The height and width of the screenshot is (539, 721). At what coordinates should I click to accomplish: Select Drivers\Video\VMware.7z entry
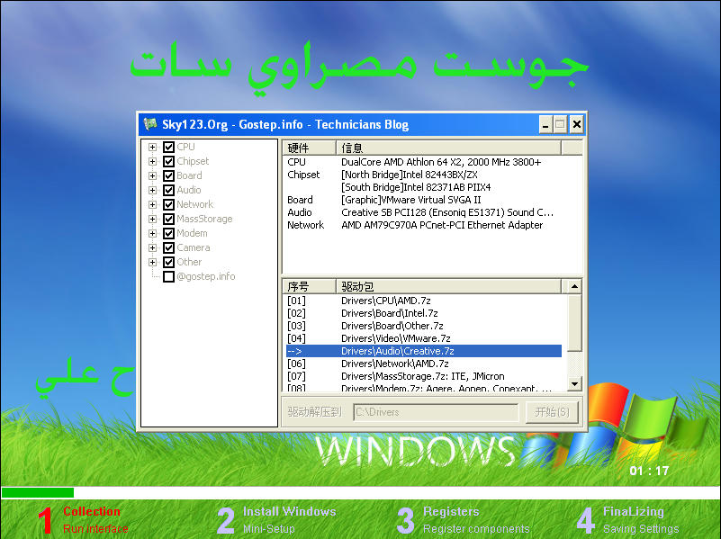point(423,338)
